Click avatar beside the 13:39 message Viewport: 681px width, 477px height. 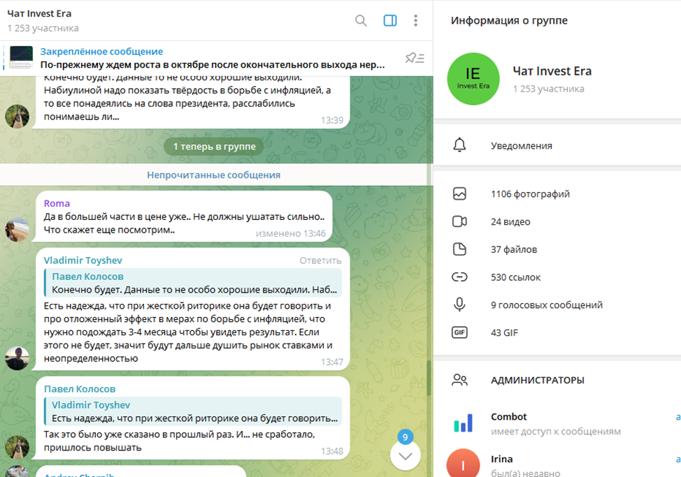pyautogui.click(x=17, y=116)
